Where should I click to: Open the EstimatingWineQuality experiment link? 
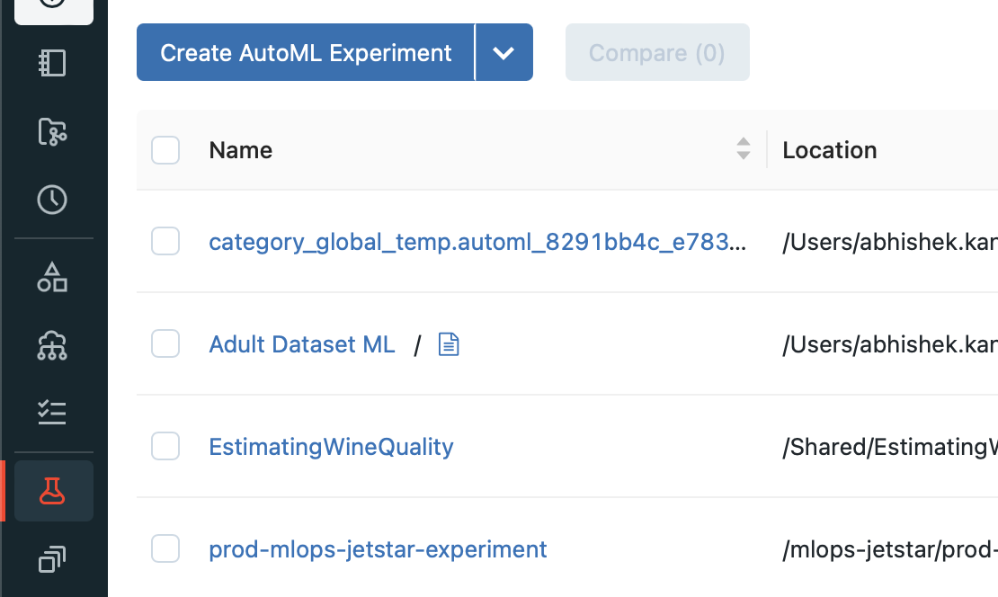click(x=331, y=447)
